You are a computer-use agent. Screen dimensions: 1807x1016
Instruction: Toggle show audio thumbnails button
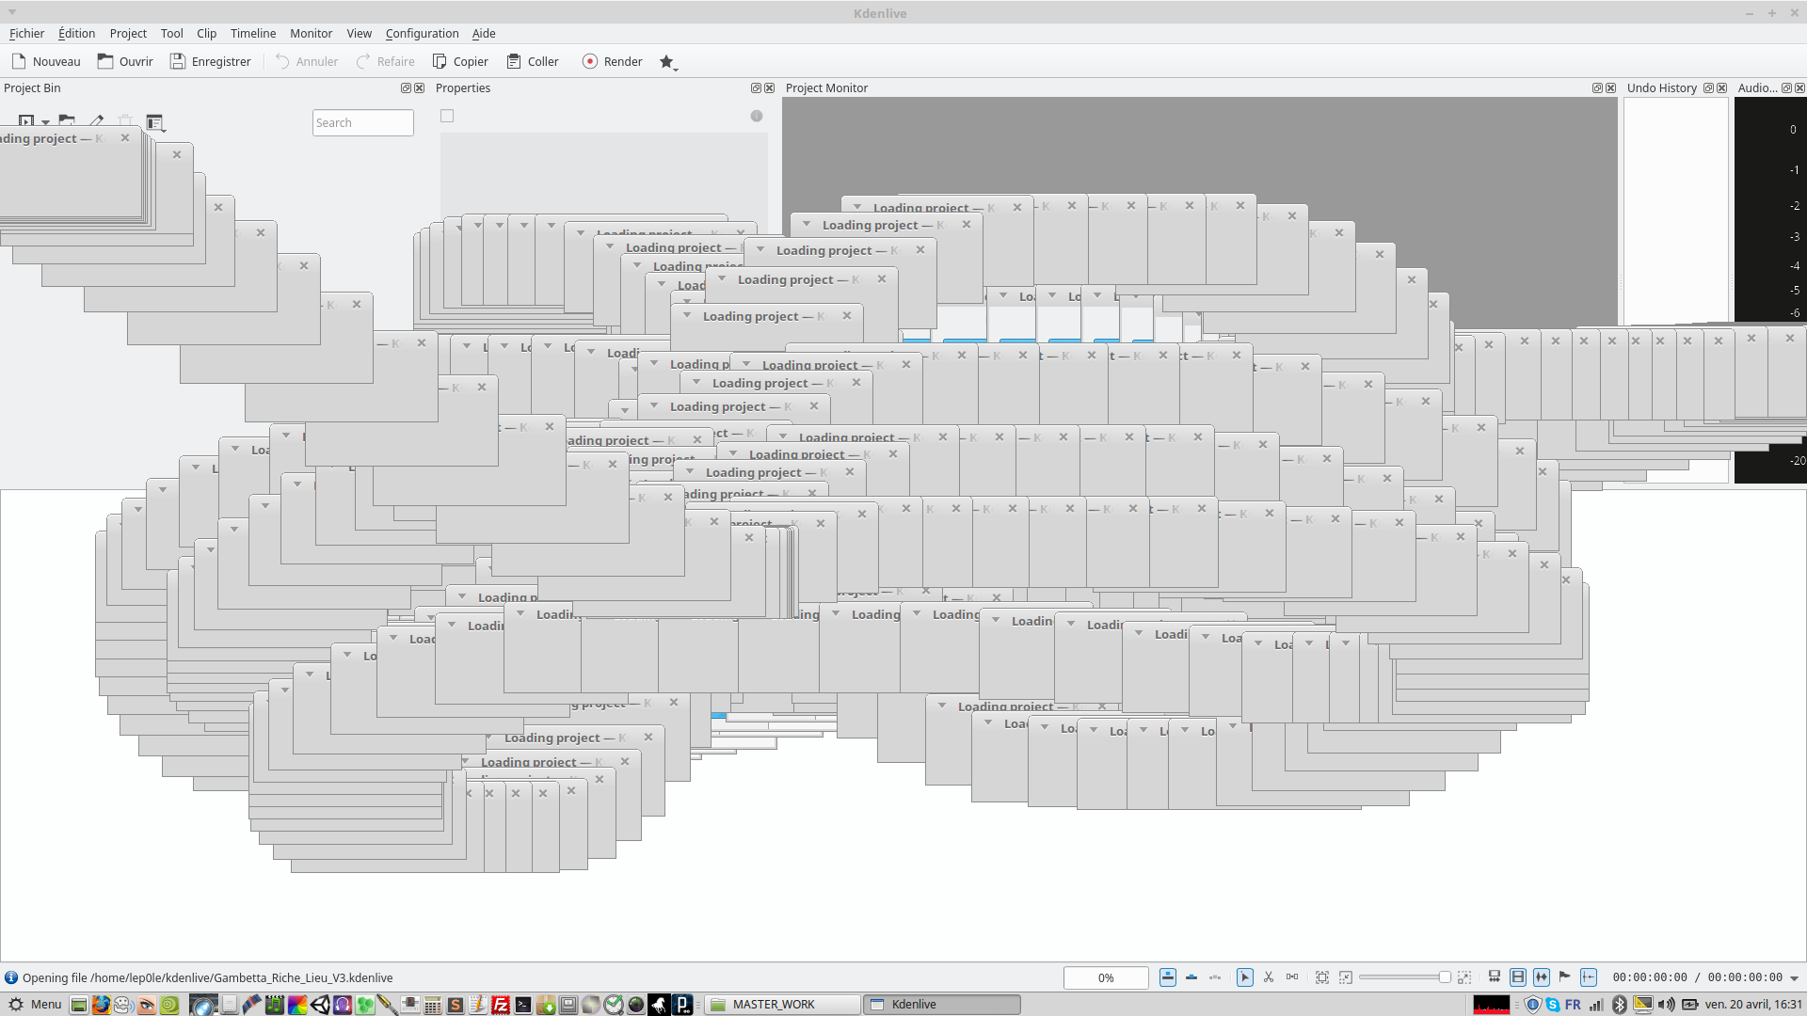tap(1541, 977)
